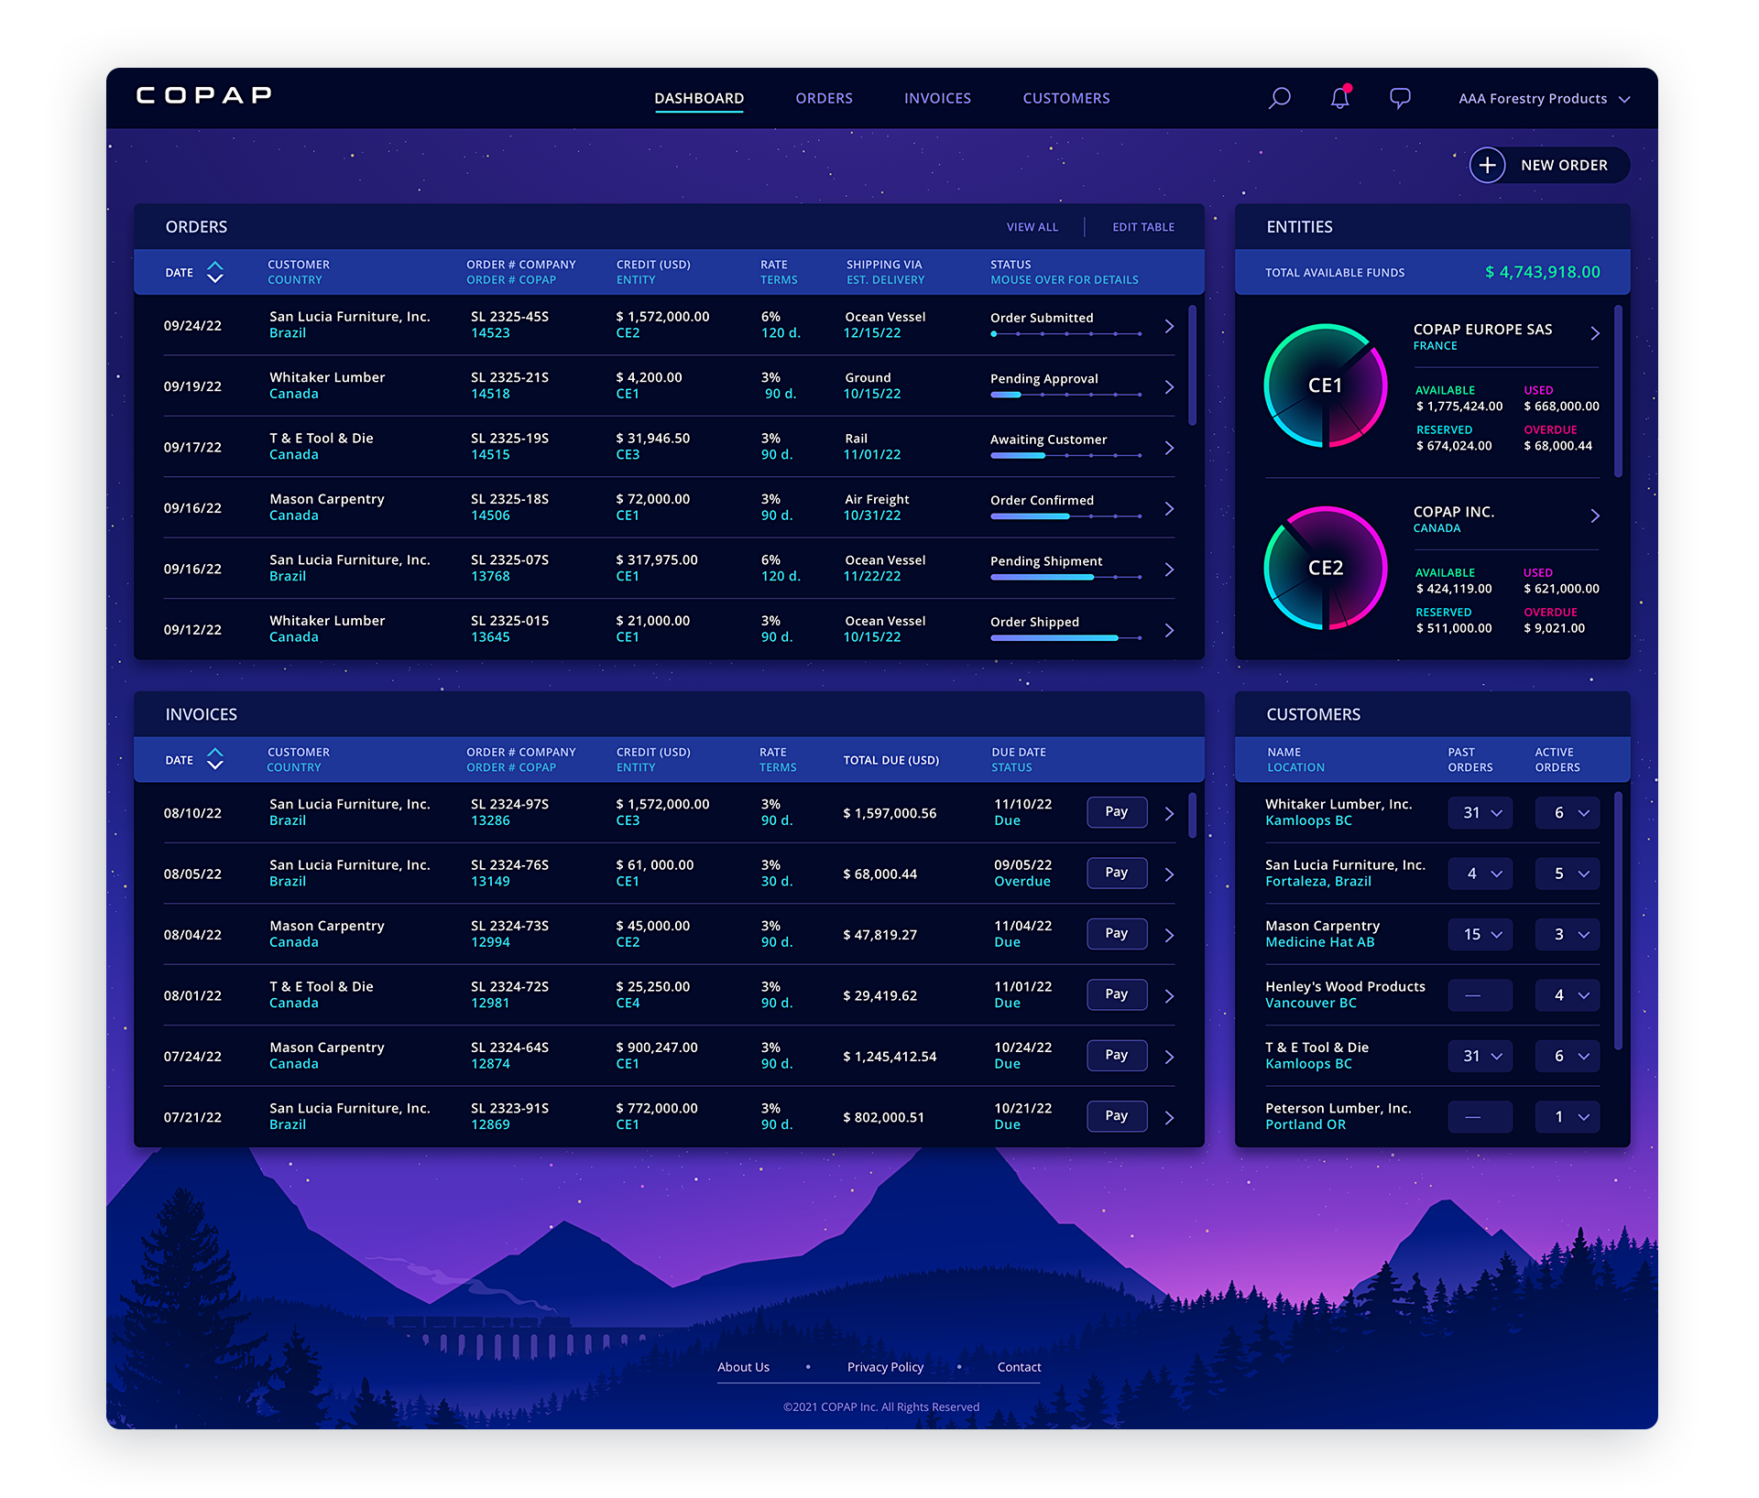Viewport: 1759px width, 1498px height.
Task: Click the COPAP logo
Action: coord(204,95)
